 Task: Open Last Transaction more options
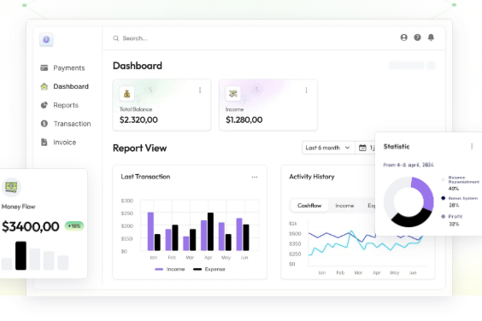pos(255,177)
